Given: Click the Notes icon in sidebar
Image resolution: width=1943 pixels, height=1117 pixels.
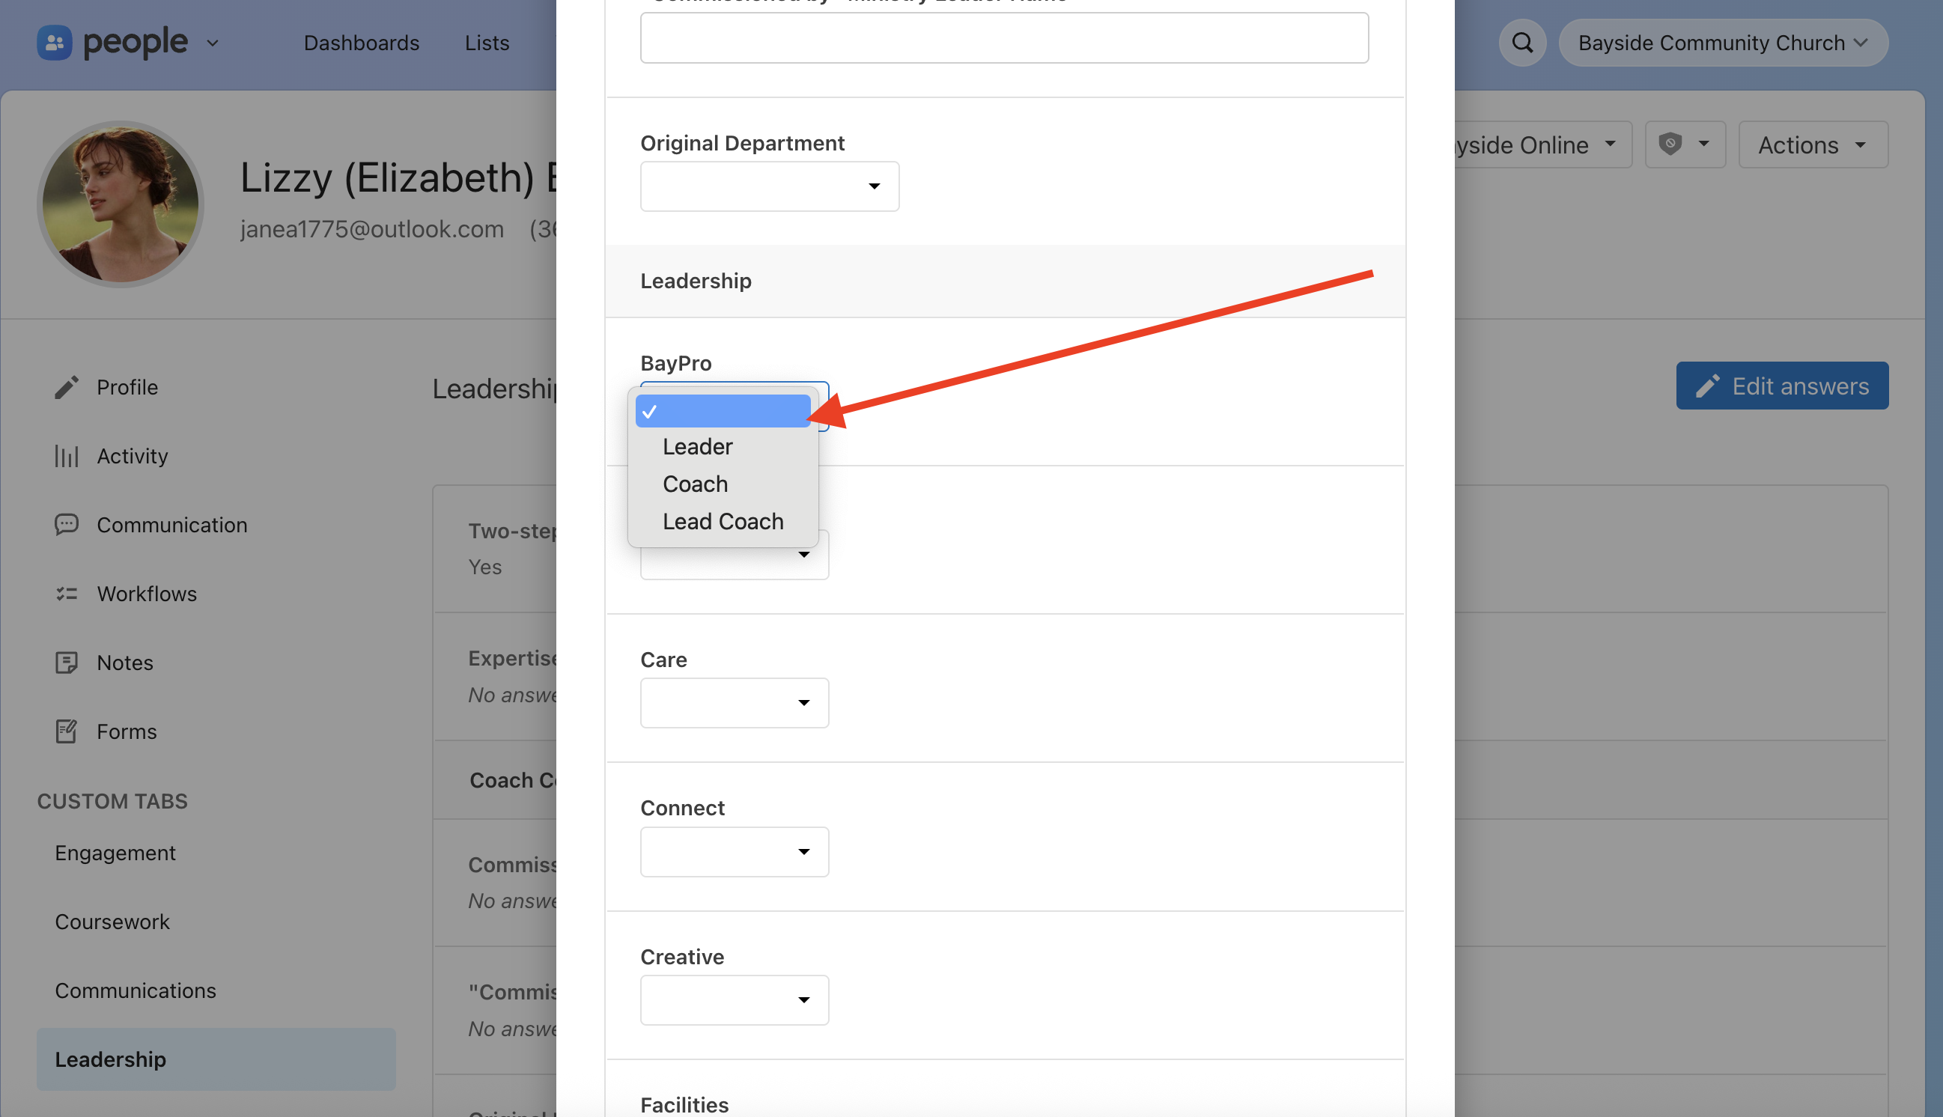Looking at the screenshot, I should (x=67, y=663).
